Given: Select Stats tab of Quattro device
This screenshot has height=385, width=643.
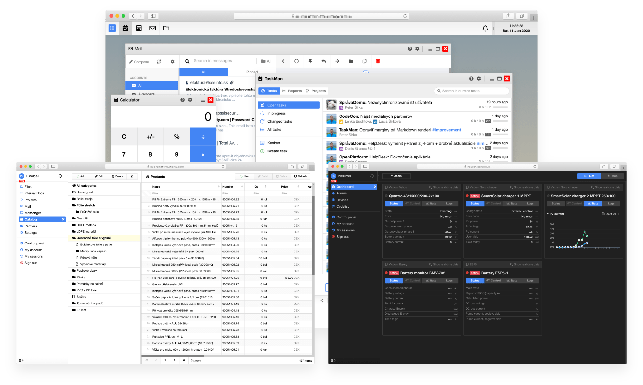Looking at the screenshot, I should tap(431, 203).
